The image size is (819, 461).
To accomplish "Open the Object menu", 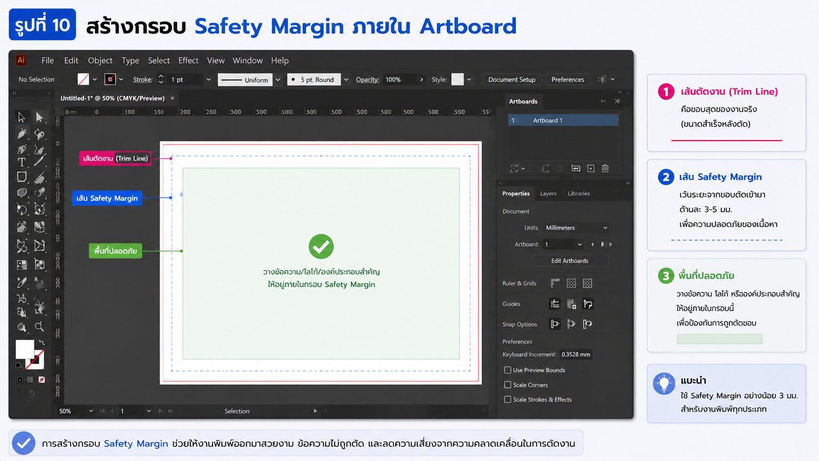I will [100, 60].
